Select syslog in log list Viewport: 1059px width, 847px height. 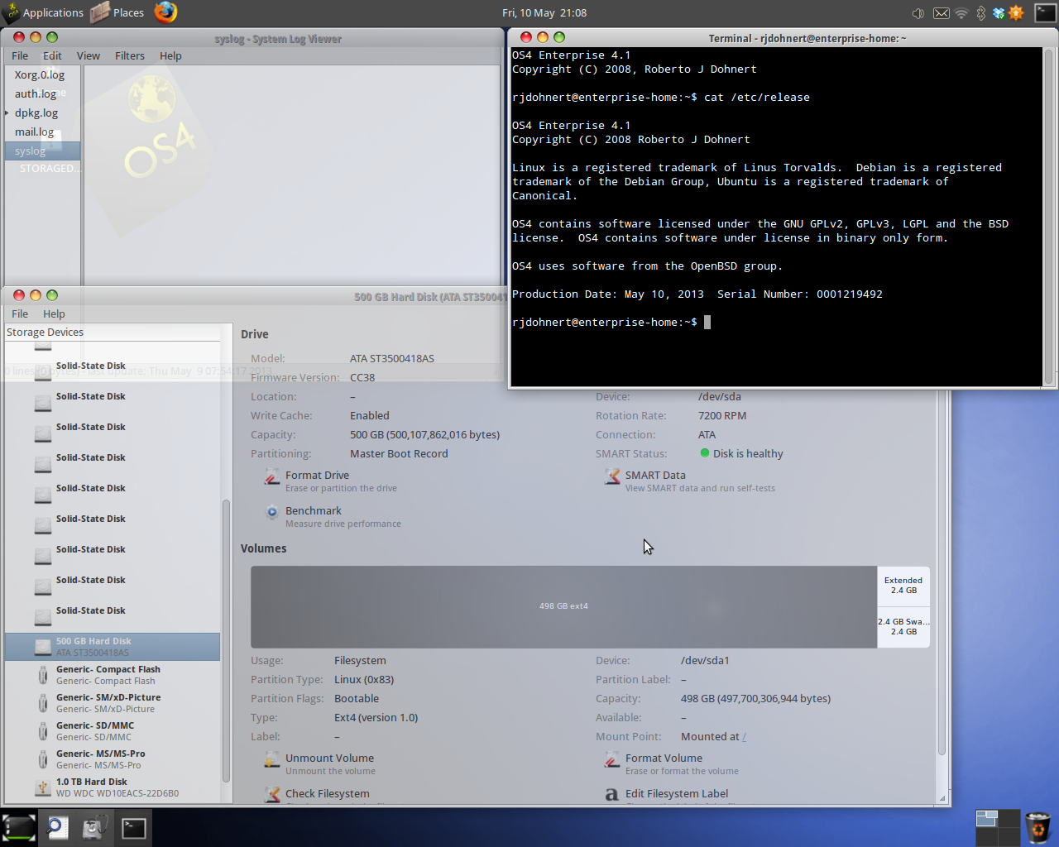[42, 151]
